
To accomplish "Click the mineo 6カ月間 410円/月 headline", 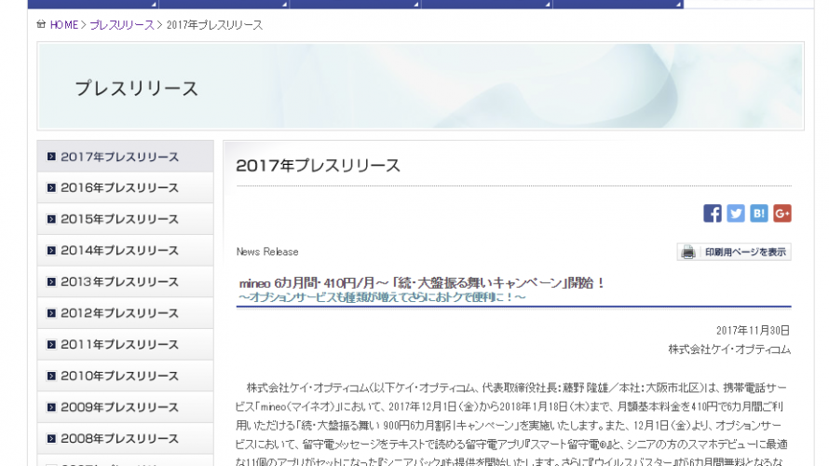I will tap(421, 283).
